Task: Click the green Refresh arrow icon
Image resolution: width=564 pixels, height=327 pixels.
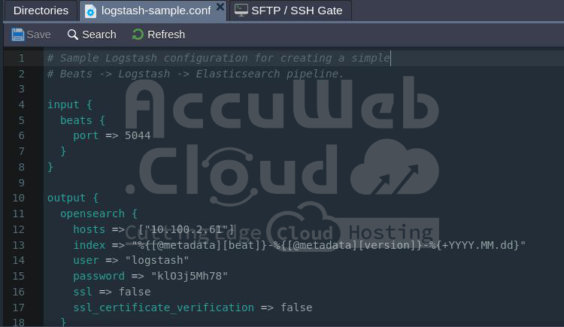Action: pyautogui.click(x=138, y=35)
